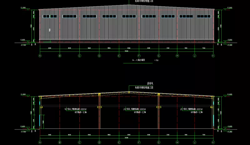Pick axis bubble B under the section drawing
The height and width of the screenshot is (145, 250).
(x=60, y=143)
